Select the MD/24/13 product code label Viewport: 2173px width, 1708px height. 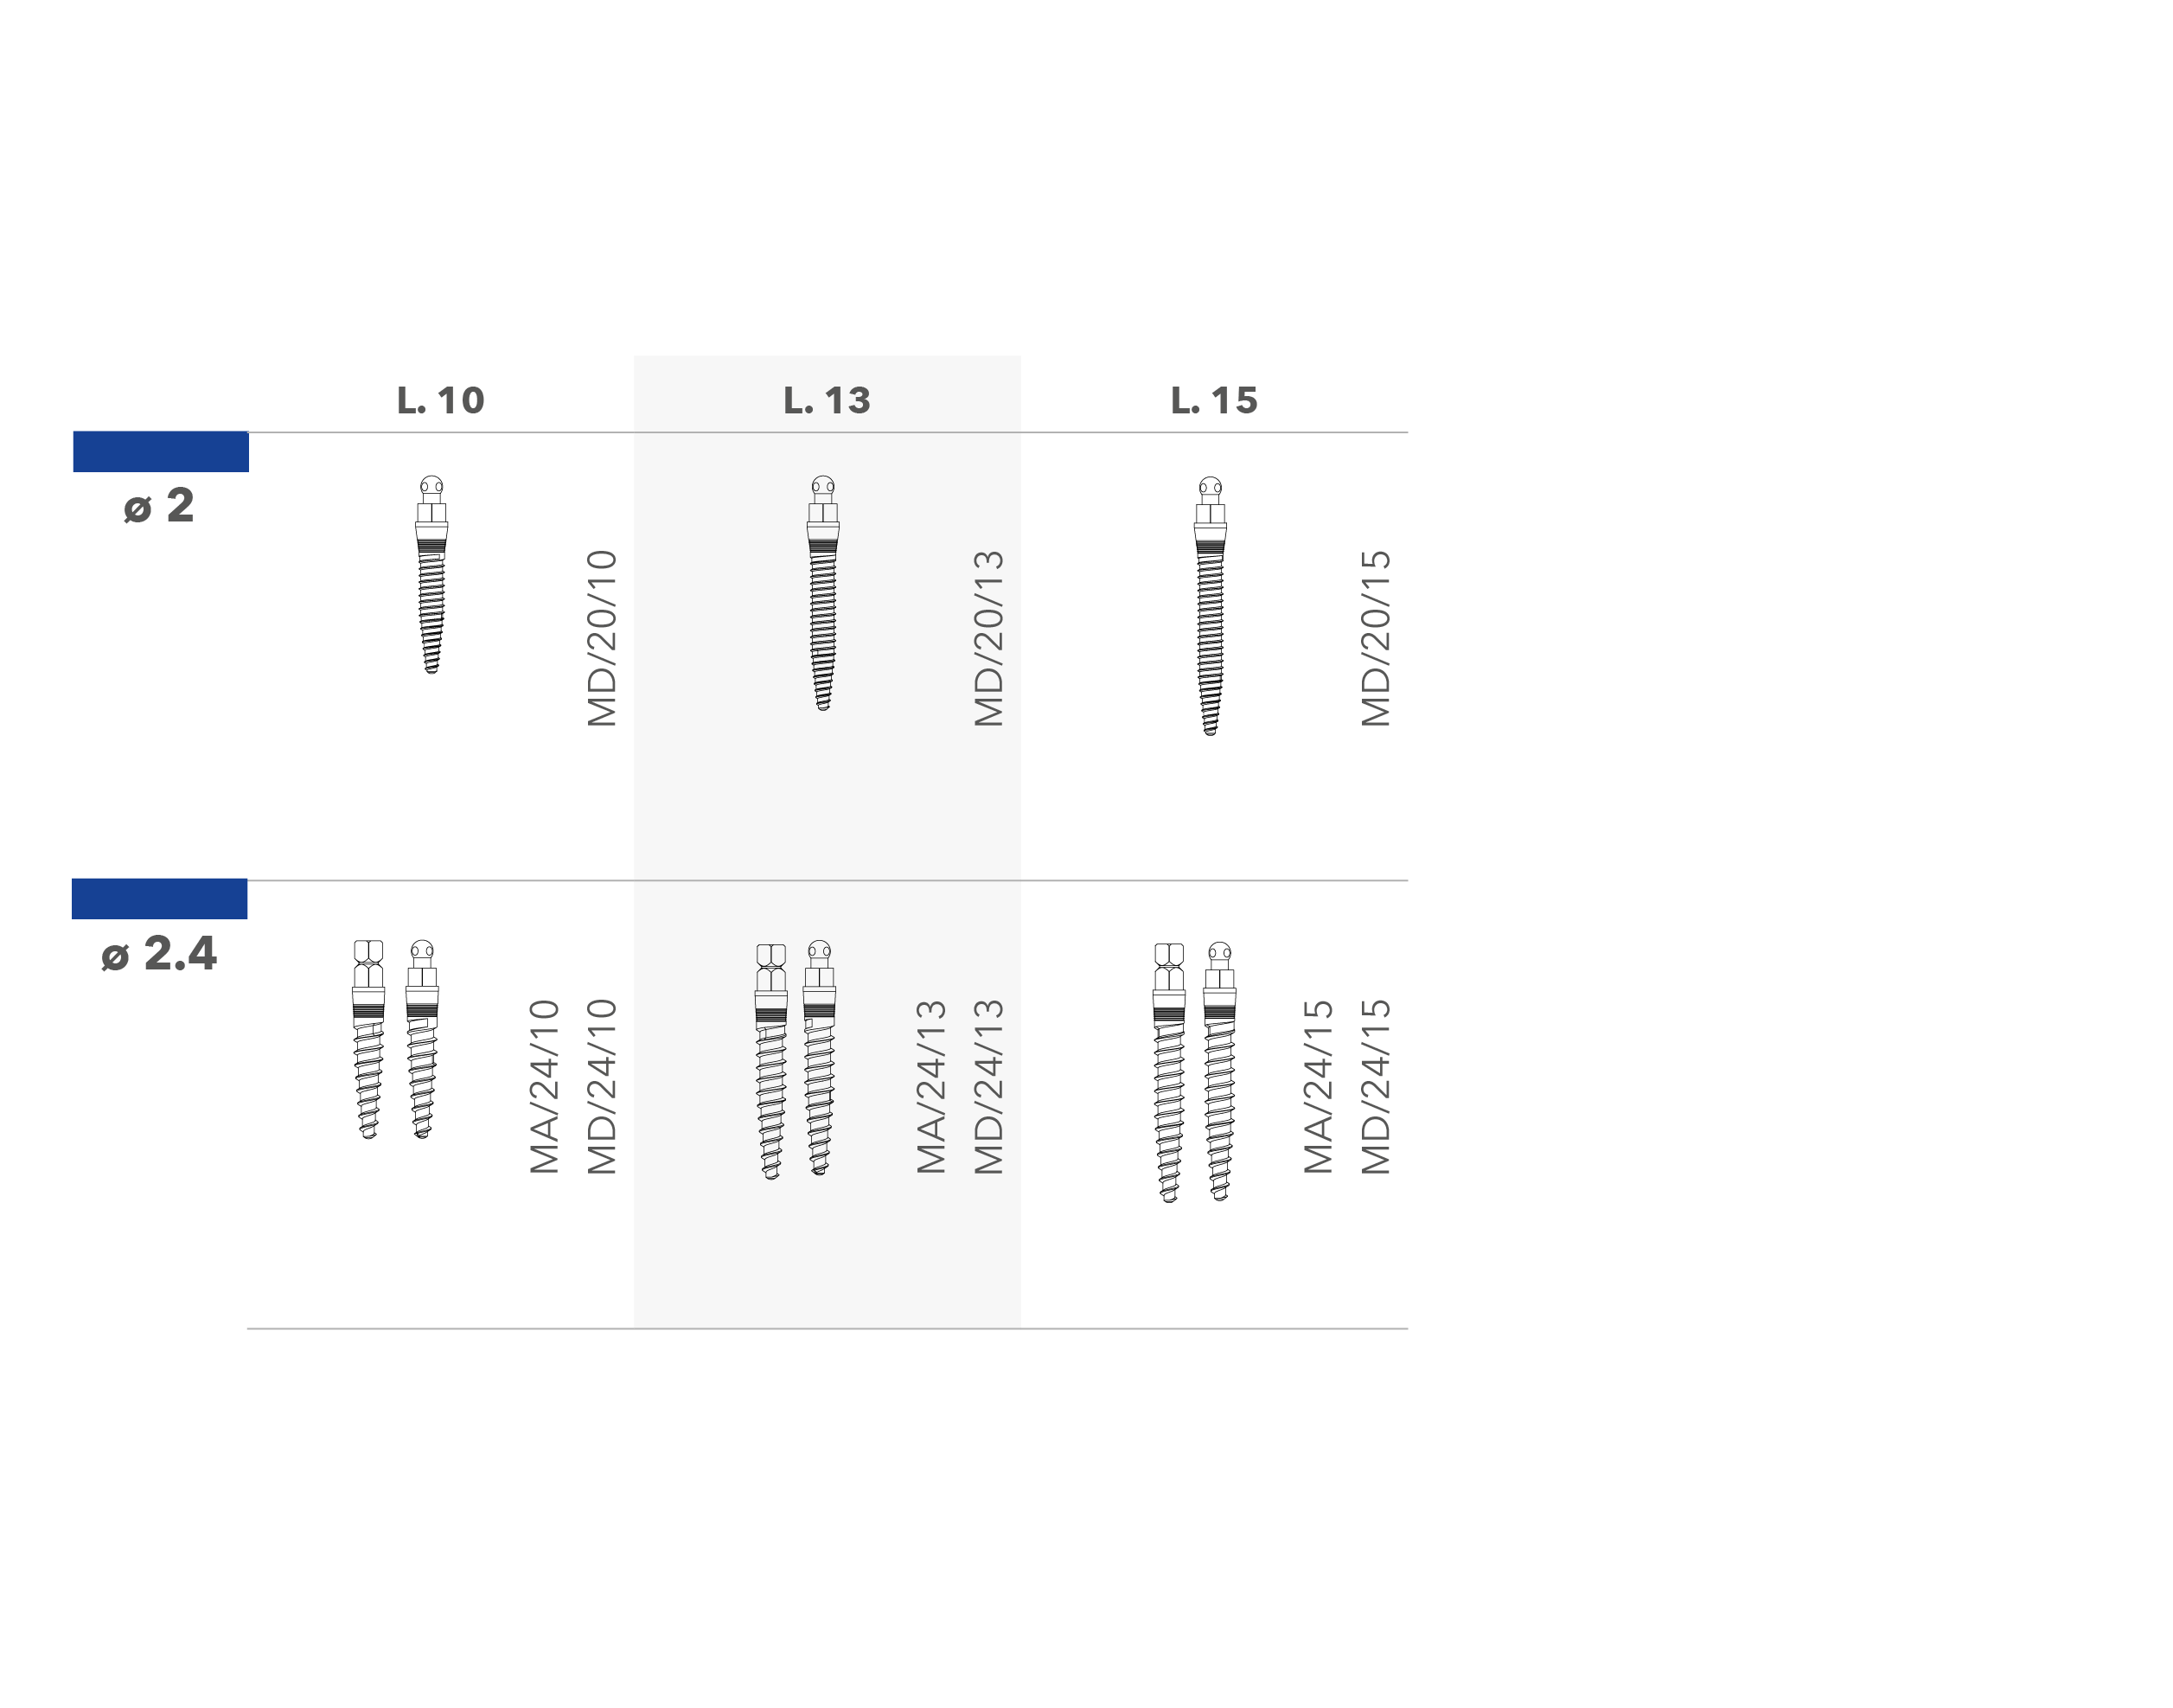pos(989,1085)
